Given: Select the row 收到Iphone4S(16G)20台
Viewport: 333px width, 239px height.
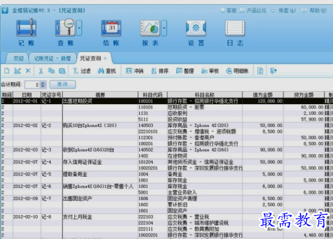Looking at the screenshot, I should click(x=167, y=150).
